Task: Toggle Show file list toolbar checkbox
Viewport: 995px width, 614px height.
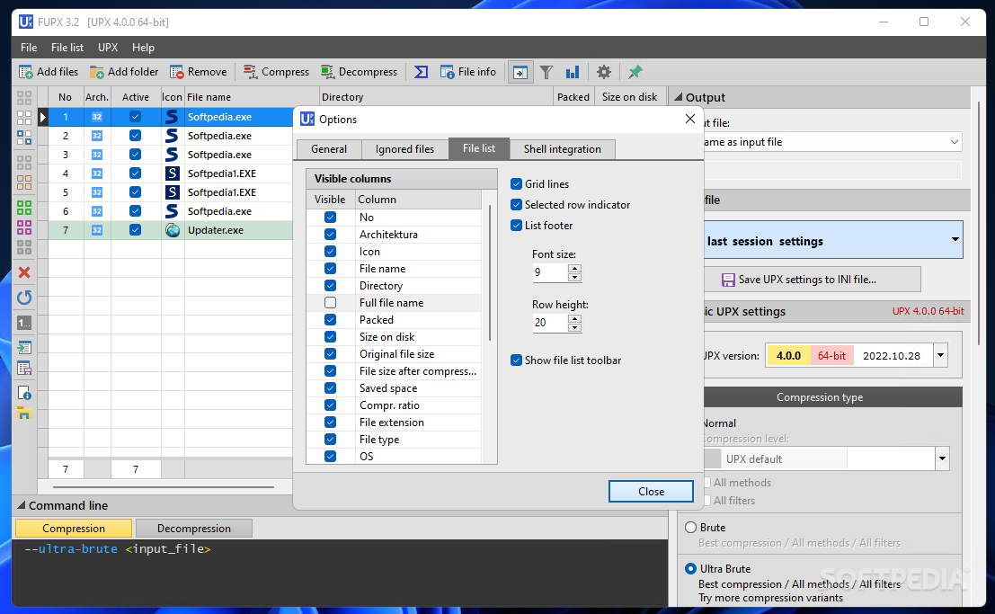Action: pyautogui.click(x=517, y=360)
